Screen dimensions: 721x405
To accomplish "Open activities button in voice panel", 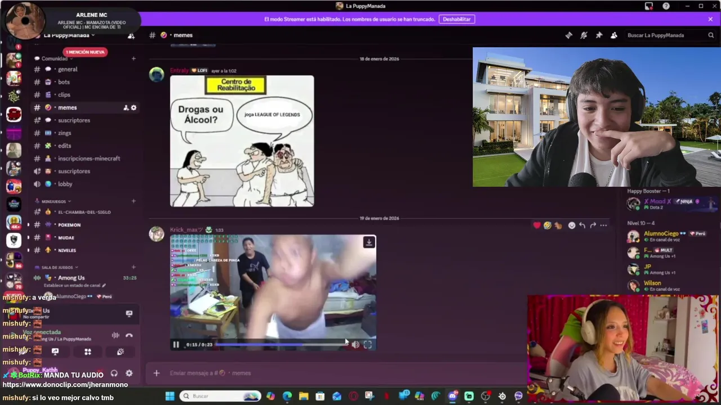I will 88,352.
